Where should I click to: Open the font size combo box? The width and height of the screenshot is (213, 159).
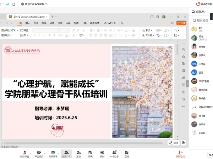point(65,30)
